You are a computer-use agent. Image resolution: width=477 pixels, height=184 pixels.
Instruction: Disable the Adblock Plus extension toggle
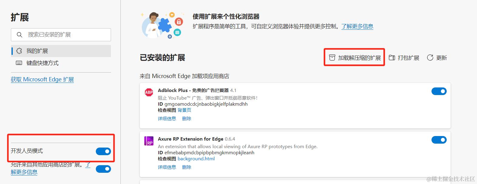(x=439, y=91)
